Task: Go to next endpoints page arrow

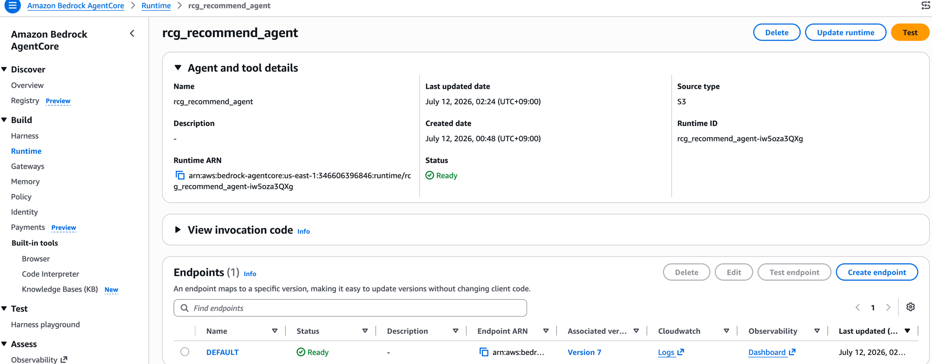Action: point(888,307)
